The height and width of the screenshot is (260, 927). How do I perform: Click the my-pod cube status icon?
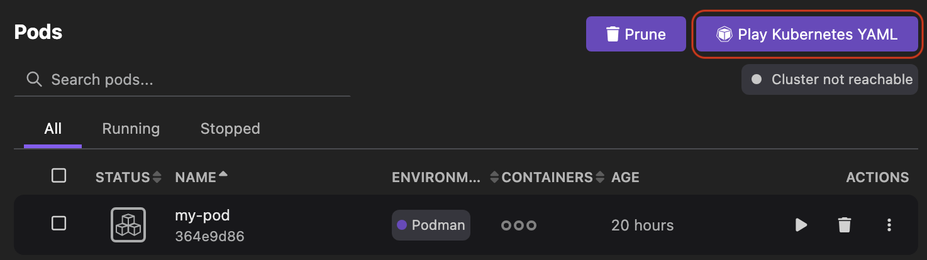(x=128, y=225)
